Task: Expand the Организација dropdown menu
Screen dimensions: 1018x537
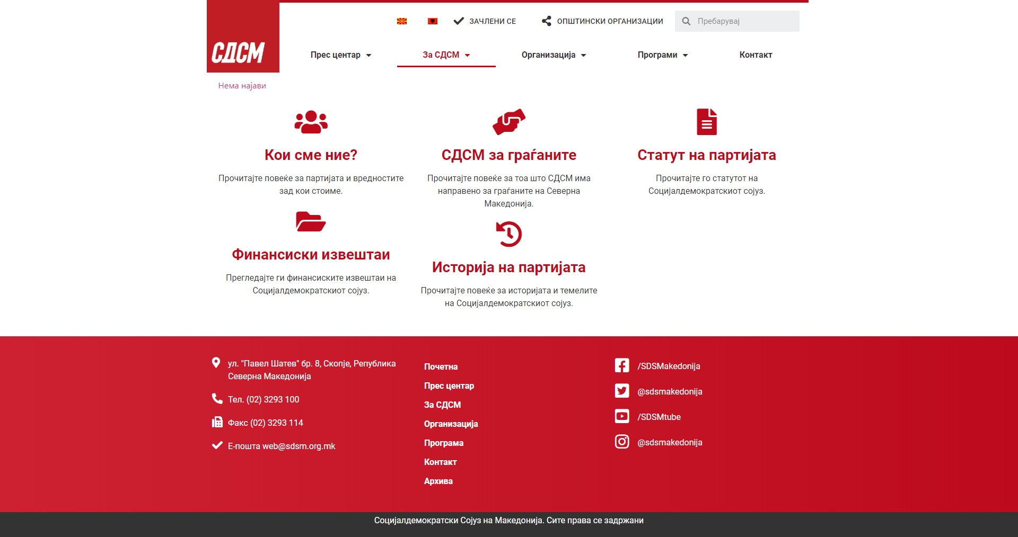Action: coord(554,55)
